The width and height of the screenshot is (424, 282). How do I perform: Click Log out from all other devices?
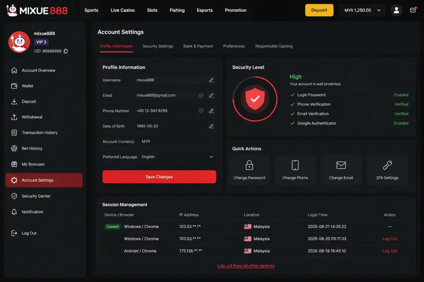click(246, 266)
